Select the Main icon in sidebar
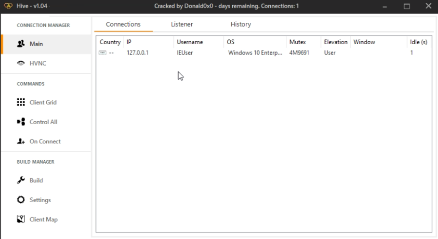Viewport: 438px width, 239px height. 21,44
